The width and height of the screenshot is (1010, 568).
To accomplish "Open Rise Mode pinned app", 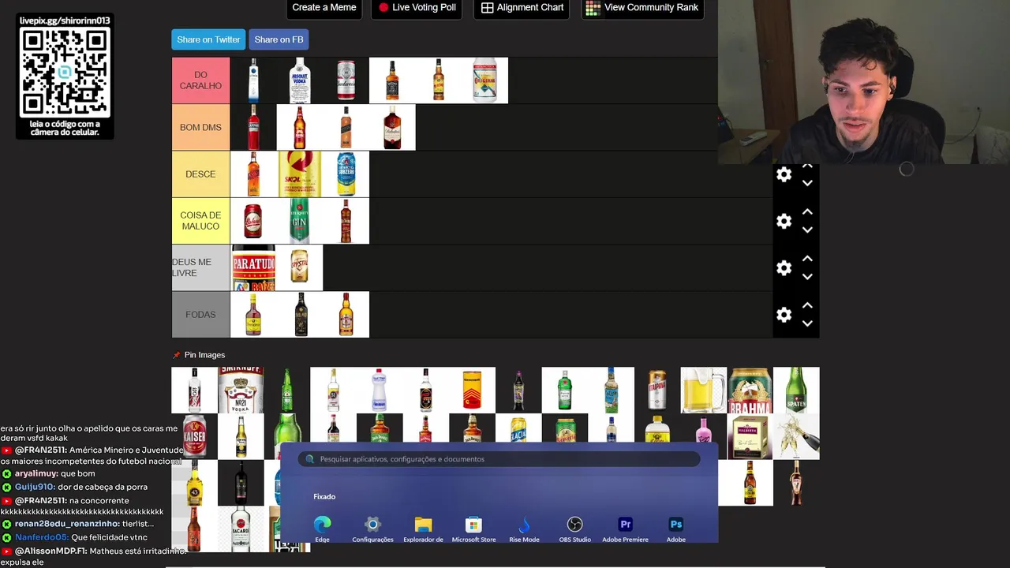I will [x=524, y=529].
